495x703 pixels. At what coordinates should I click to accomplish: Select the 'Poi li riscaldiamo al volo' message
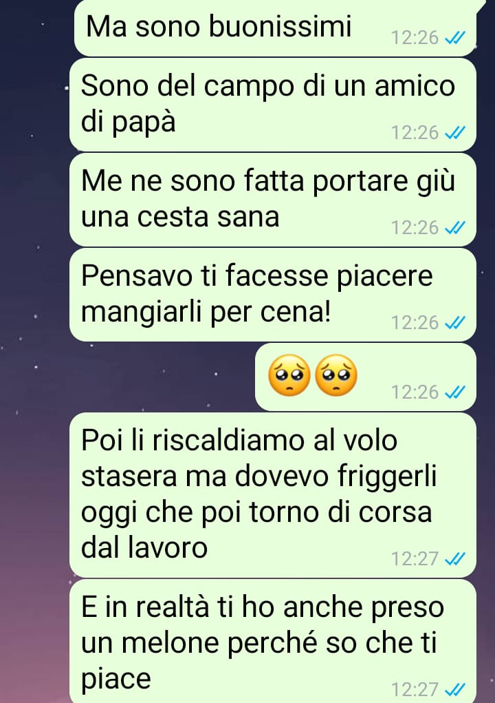click(272, 495)
